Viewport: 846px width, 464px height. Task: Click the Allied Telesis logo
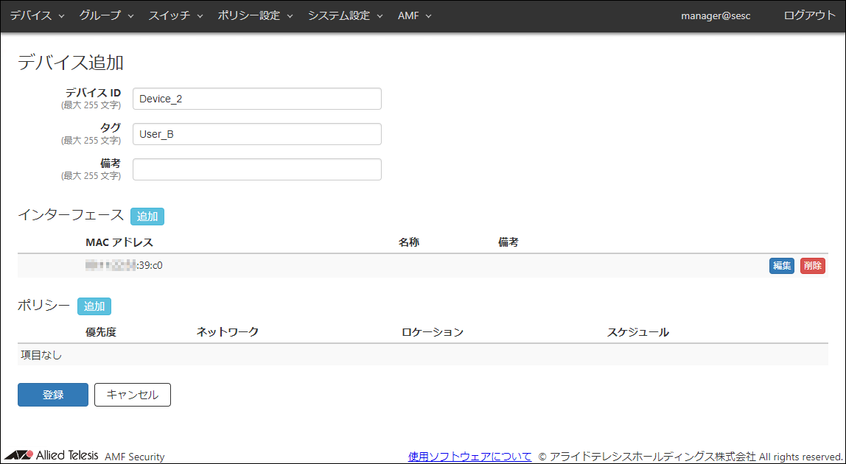coord(52,456)
